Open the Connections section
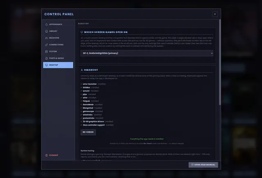Screen dimensions: 262x178 point(58,45)
